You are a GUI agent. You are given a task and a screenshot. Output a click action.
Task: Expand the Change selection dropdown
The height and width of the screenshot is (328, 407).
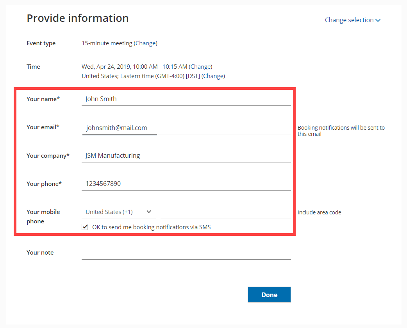click(x=349, y=20)
